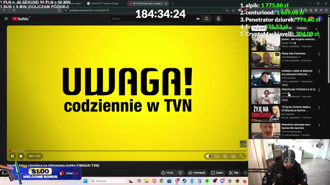The width and height of the screenshot is (330, 185).
Task: Open video player settings gear
Action: [225, 156]
